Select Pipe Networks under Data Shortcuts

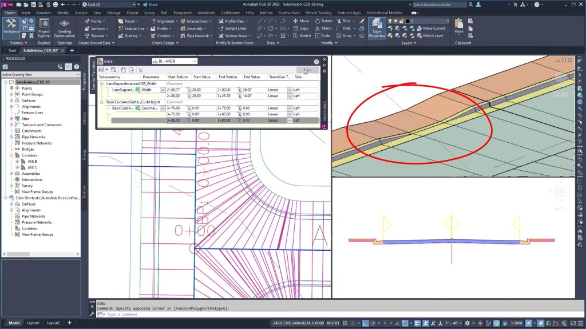tap(33, 216)
